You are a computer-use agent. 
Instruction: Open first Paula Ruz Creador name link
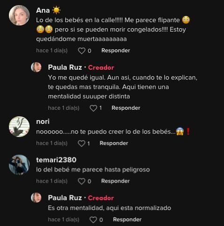pyautogui.click(x=65, y=67)
